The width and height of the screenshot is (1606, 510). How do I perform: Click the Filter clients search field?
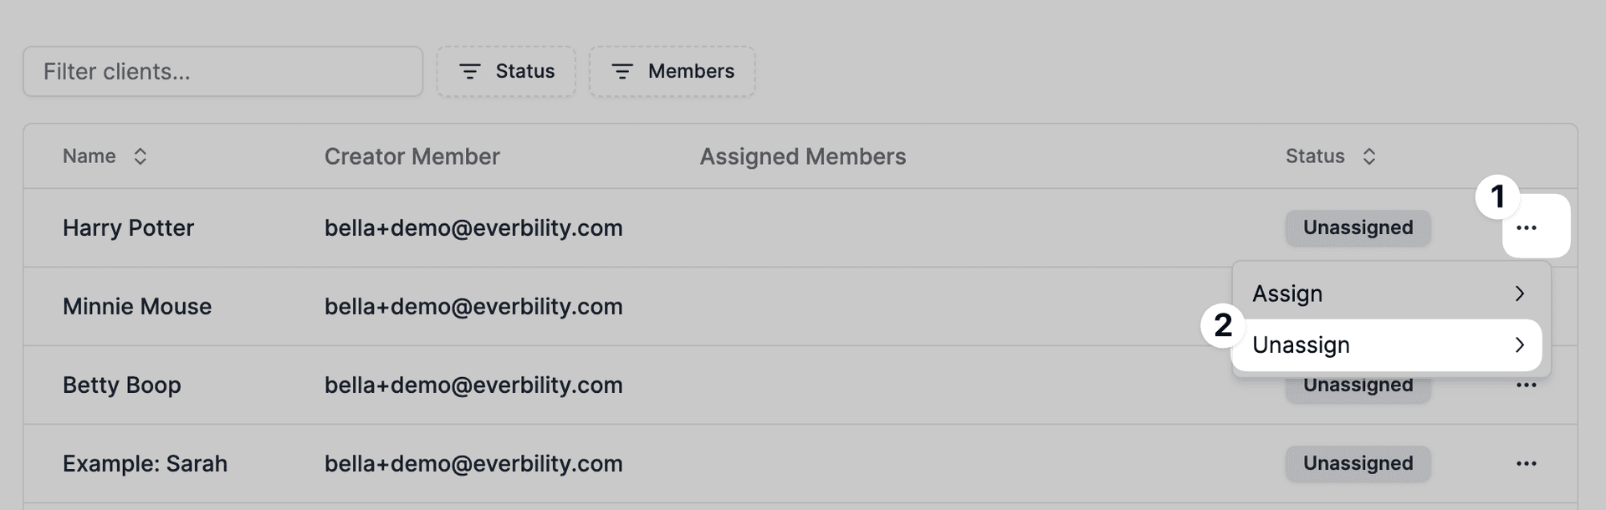click(x=222, y=71)
